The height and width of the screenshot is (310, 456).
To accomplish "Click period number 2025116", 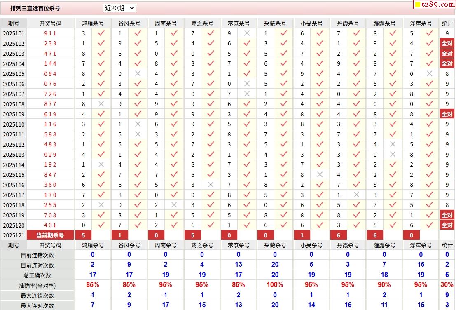I will 14,185.
